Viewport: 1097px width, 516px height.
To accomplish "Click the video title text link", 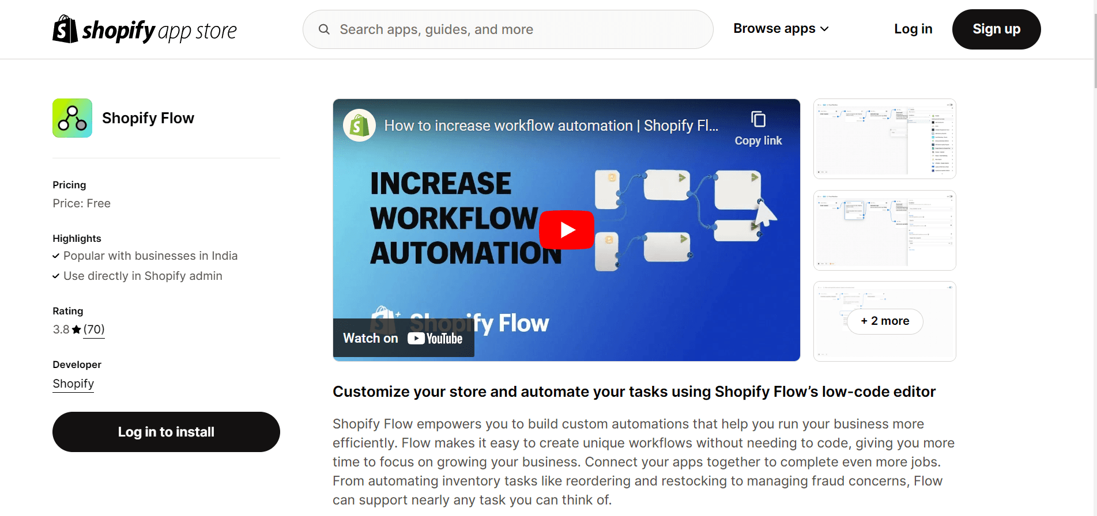I will [x=551, y=126].
